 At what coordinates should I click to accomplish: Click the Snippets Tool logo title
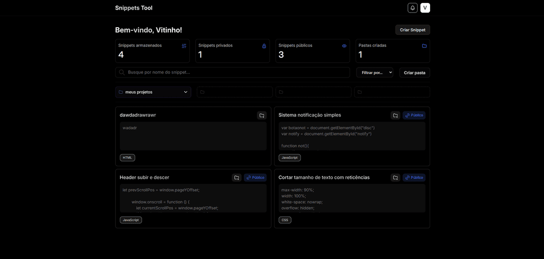[133, 8]
